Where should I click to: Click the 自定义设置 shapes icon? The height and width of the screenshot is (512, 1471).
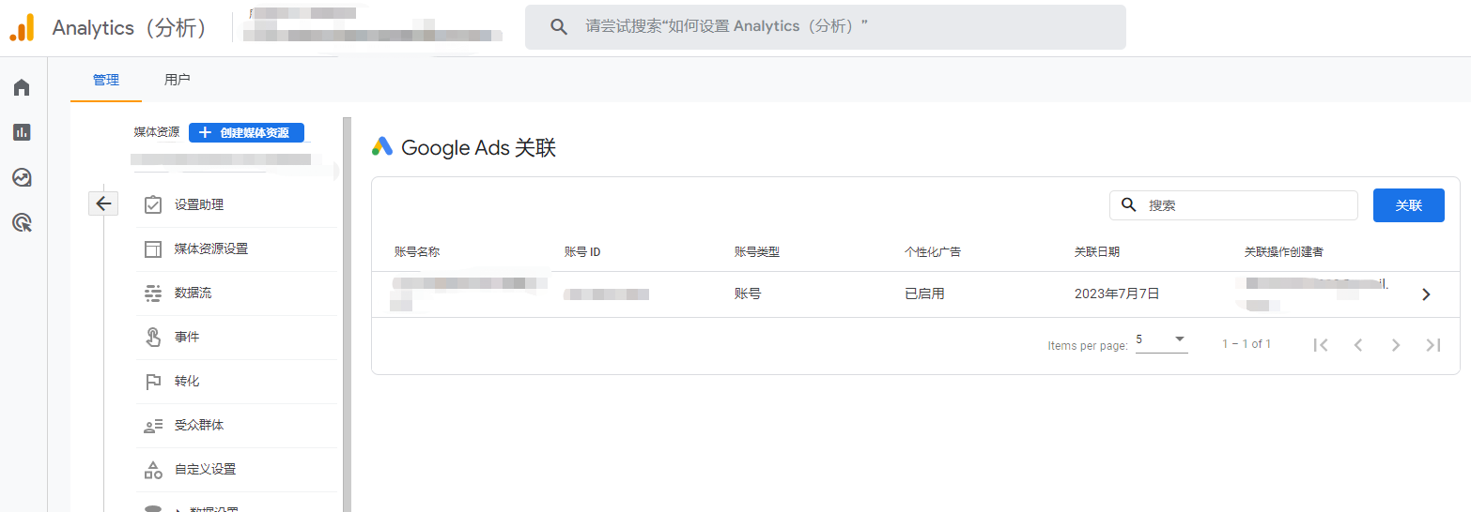coord(153,470)
